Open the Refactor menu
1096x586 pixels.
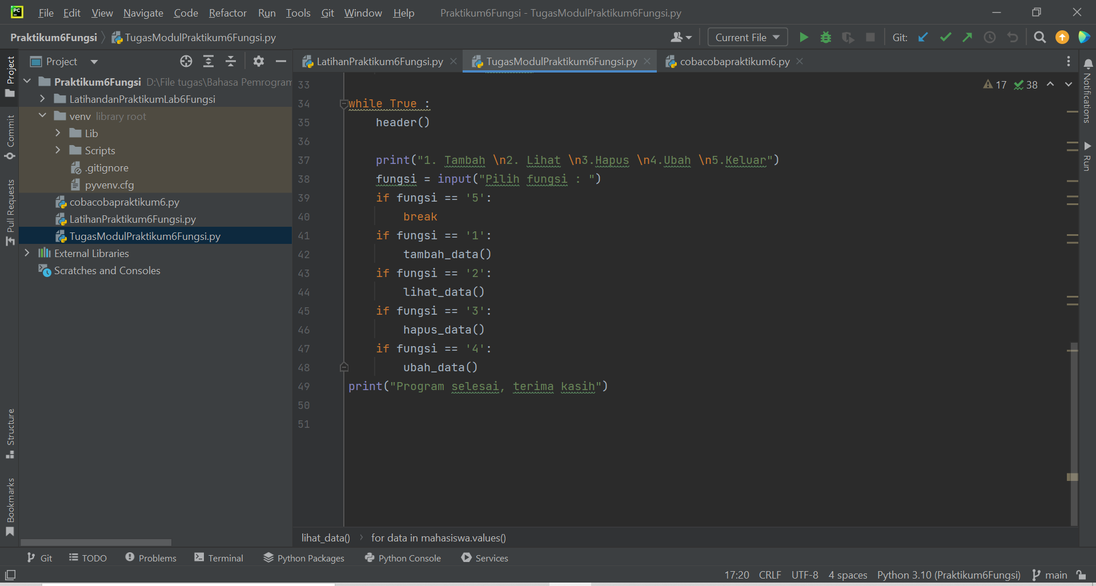(227, 13)
